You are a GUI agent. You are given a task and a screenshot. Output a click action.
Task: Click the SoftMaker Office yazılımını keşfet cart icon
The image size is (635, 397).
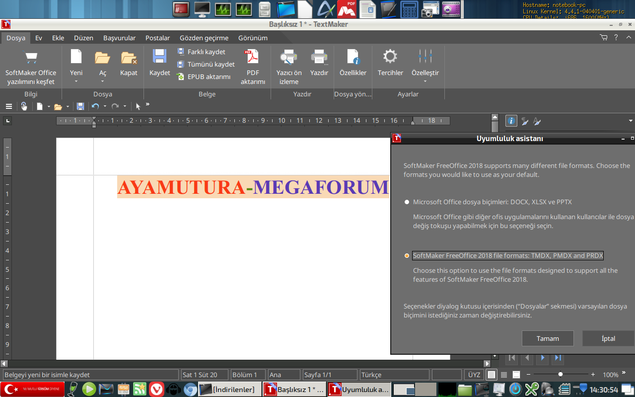[31, 57]
